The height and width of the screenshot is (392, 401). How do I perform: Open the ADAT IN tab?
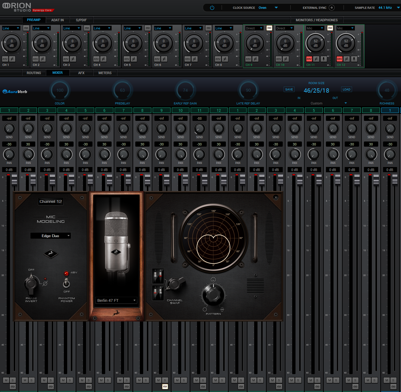pos(57,20)
